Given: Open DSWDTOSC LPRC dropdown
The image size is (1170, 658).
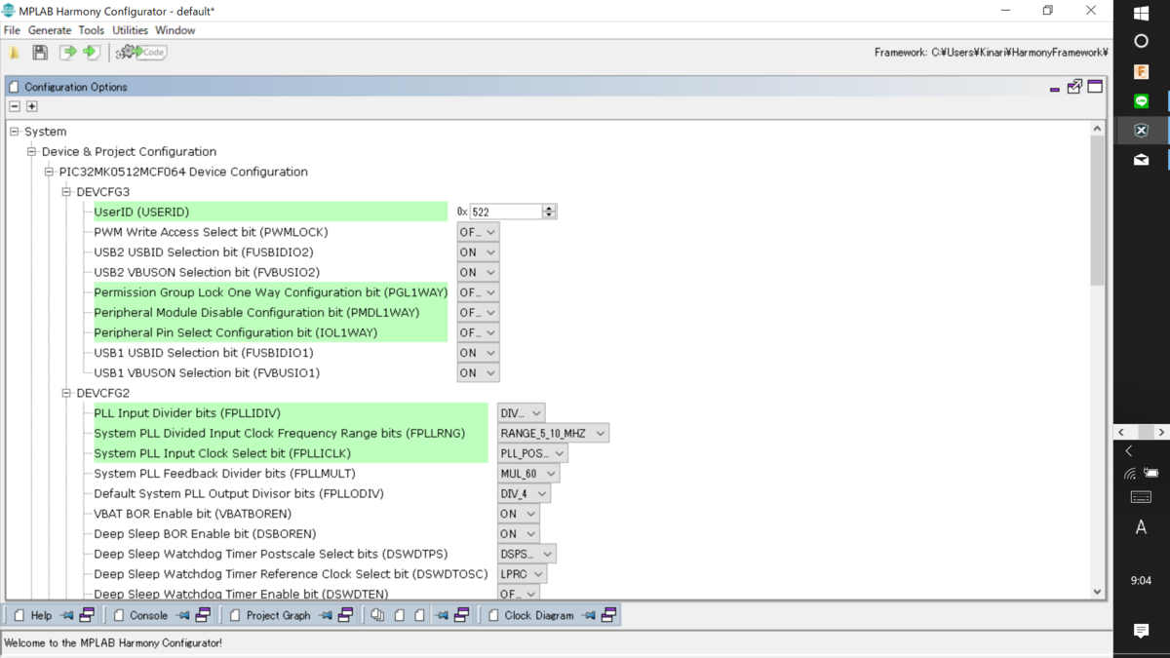Looking at the screenshot, I should [x=522, y=574].
